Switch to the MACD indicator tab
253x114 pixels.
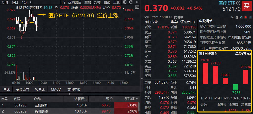point(56,89)
